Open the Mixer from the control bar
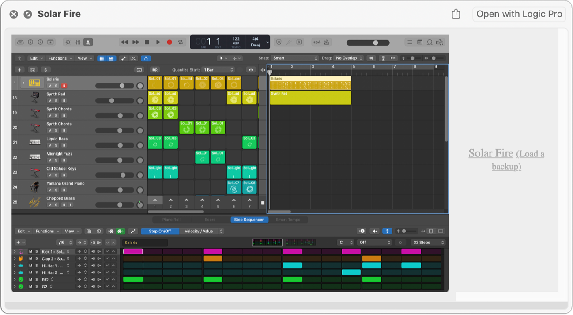 pyautogui.click(x=78, y=42)
